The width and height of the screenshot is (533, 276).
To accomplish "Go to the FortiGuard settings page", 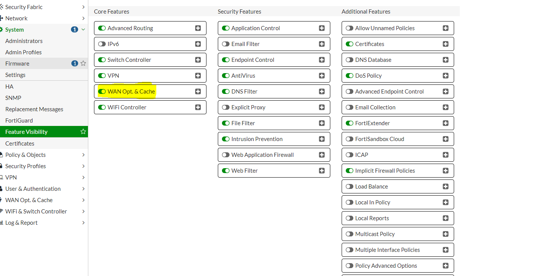I will click(x=19, y=121).
